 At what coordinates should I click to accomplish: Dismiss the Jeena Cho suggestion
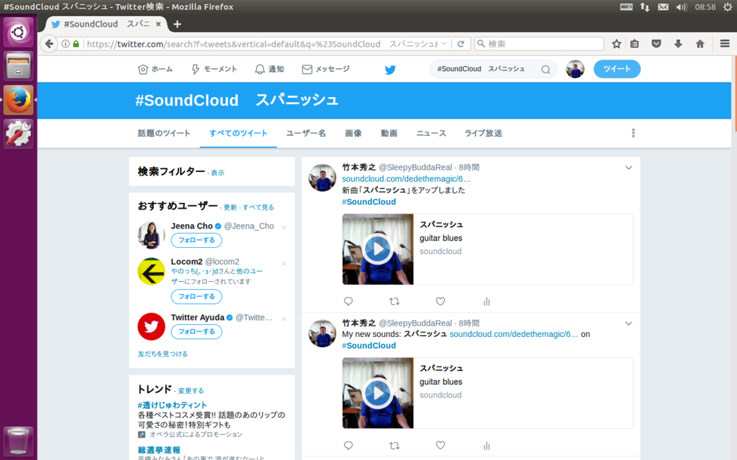point(284,228)
